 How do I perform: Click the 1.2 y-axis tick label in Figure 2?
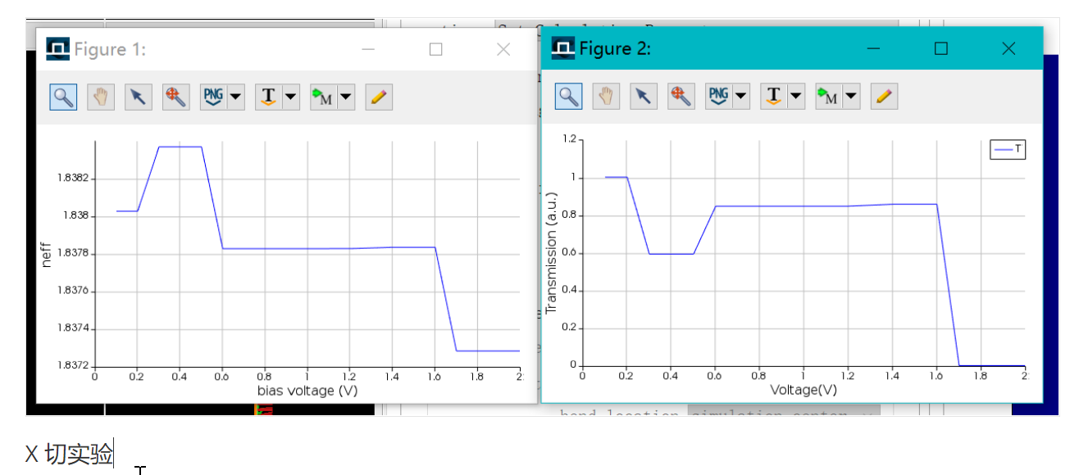(x=569, y=140)
